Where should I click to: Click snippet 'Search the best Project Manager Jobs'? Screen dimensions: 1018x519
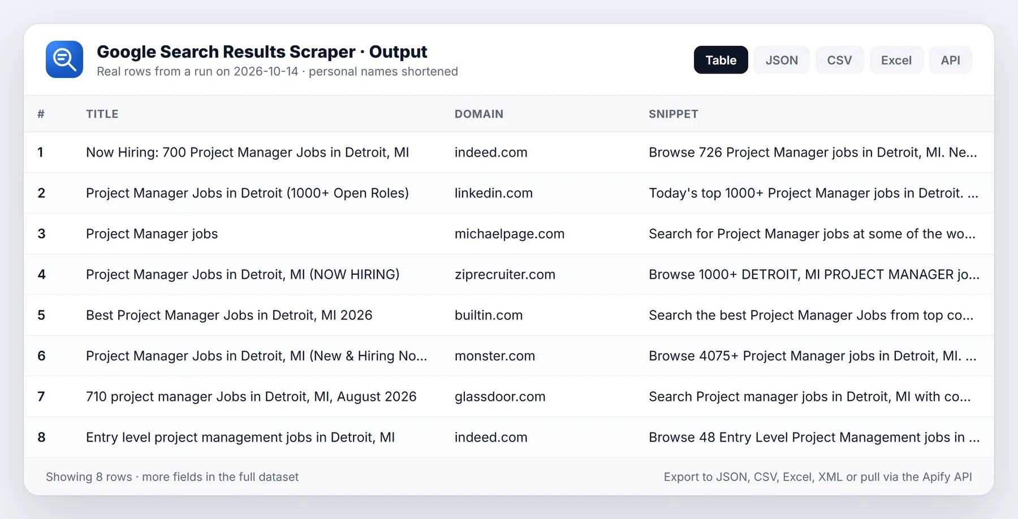click(811, 315)
